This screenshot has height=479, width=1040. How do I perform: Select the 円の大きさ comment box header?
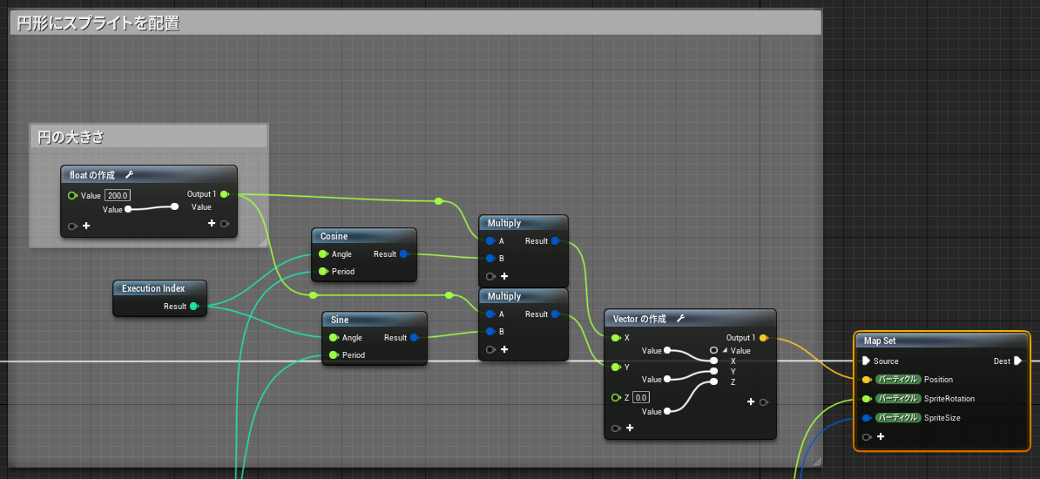coord(149,138)
